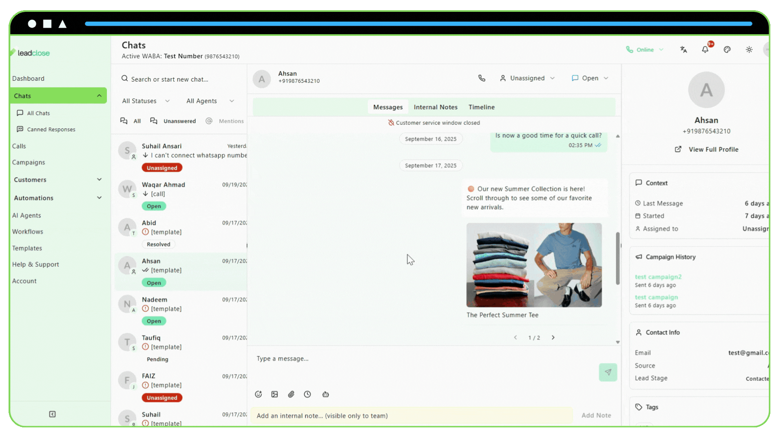Click the image attachment icon

[274, 394]
